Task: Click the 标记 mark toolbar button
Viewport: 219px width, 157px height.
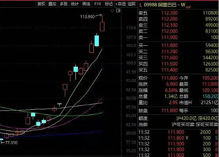Action: click(109, 4)
